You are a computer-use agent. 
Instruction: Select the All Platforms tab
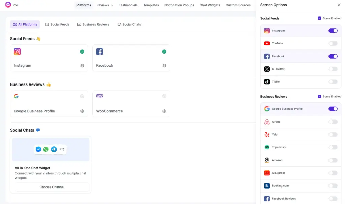(x=25, y=24)
